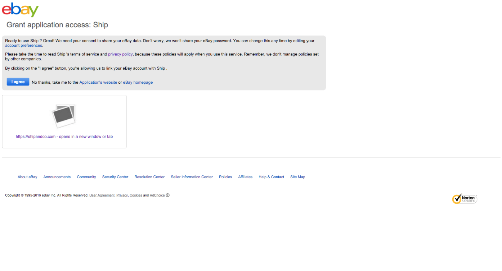Click the Norton Secured badge
Image resolution: width=502 pixels, height=271 pixels.
point(465,199)
